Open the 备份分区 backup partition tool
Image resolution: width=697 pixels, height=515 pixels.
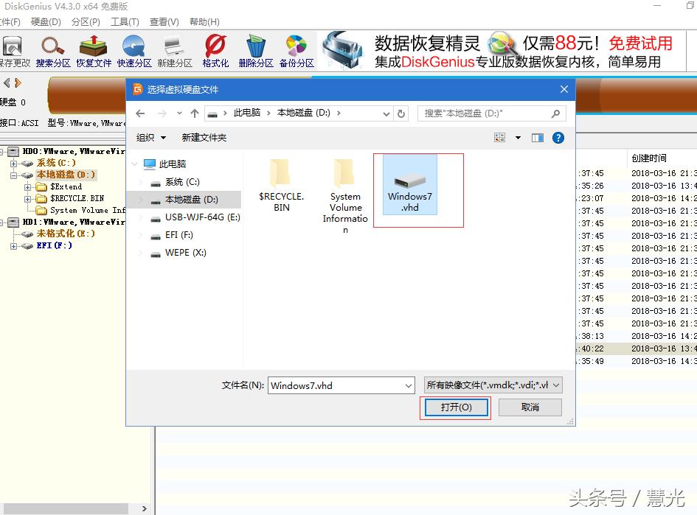[295, 49]
